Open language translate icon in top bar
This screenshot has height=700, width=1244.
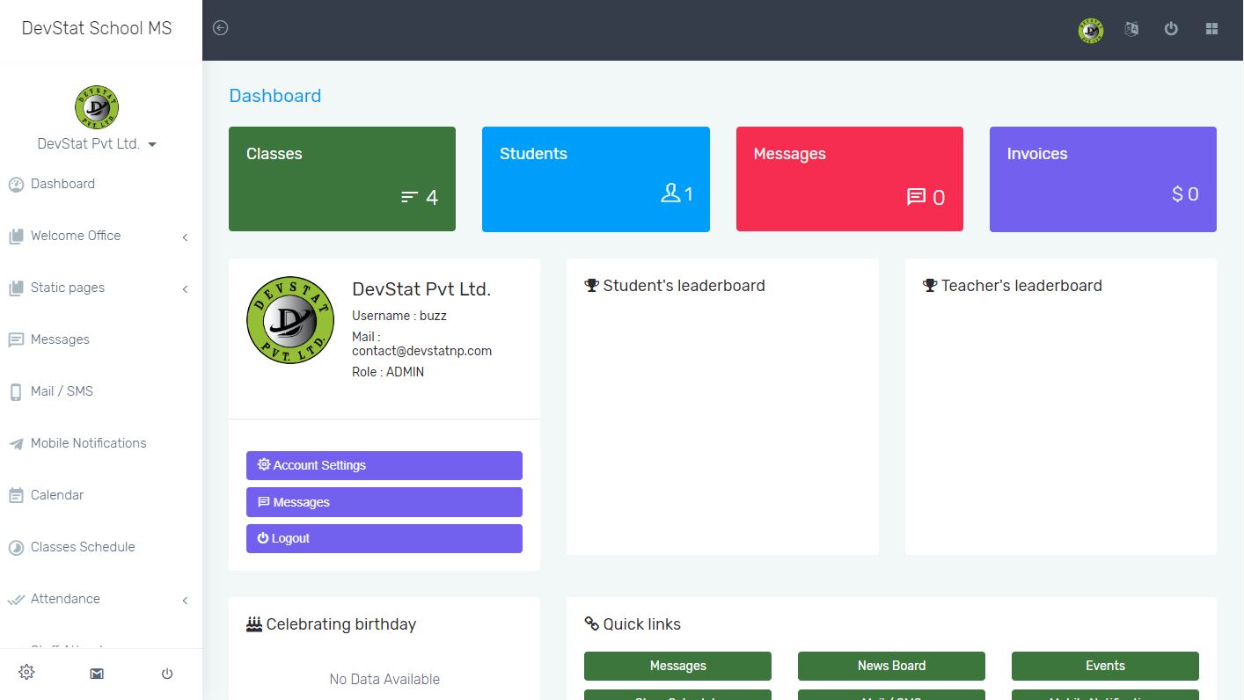click(1131, 29)
